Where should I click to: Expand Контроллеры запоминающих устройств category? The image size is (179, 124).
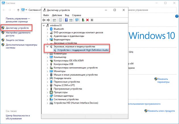[x=47, y=68]
